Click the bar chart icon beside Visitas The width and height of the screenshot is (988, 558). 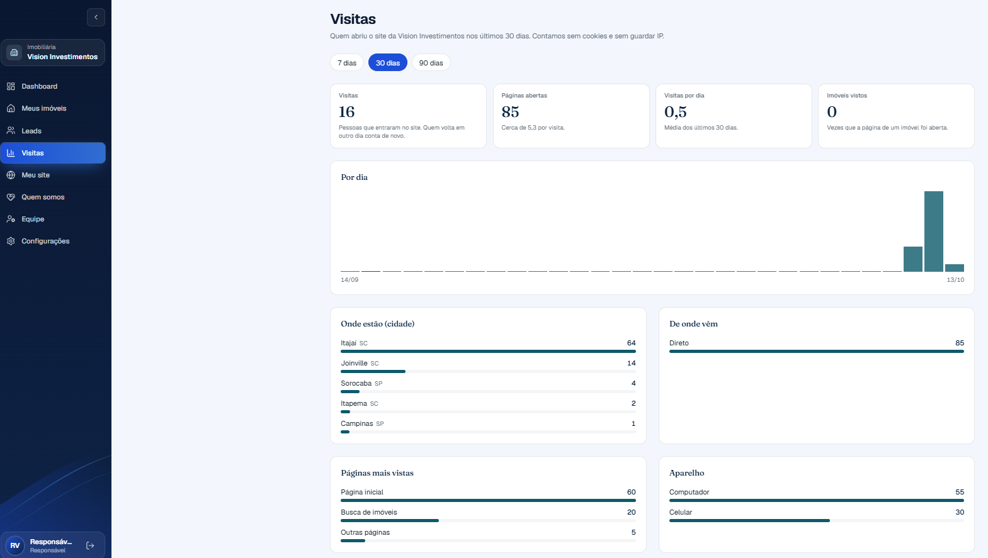tap(11, 153)
